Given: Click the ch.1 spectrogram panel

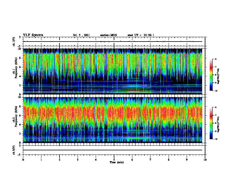Looking at the screenshot, I should [113, 71].
